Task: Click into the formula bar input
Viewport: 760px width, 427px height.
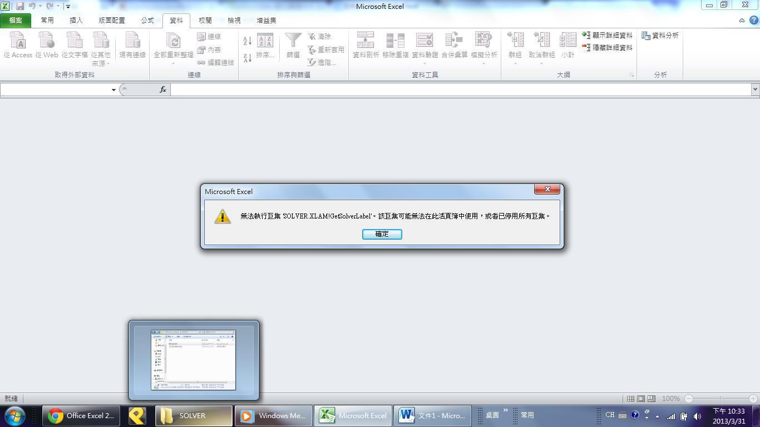Action: click(461, 90)
